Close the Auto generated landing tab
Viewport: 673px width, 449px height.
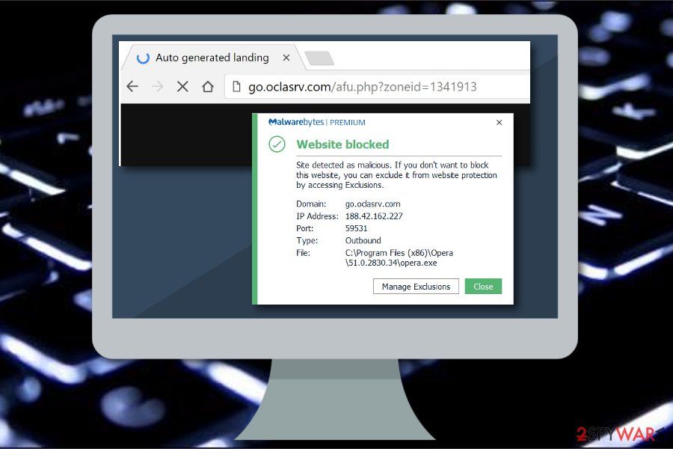coord(286,58)
